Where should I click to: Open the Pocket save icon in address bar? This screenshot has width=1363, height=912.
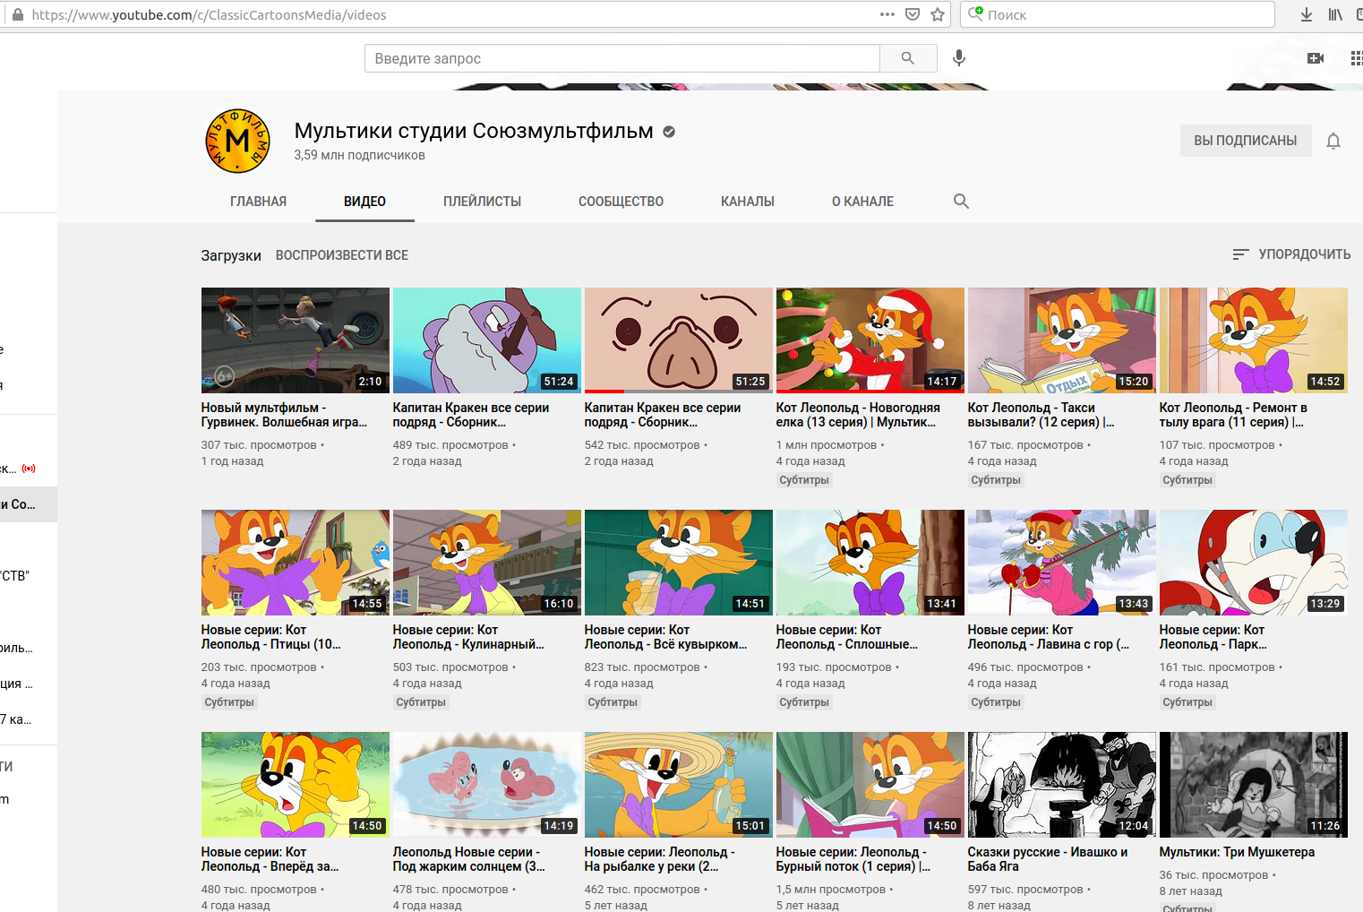[x=913, y=14]
